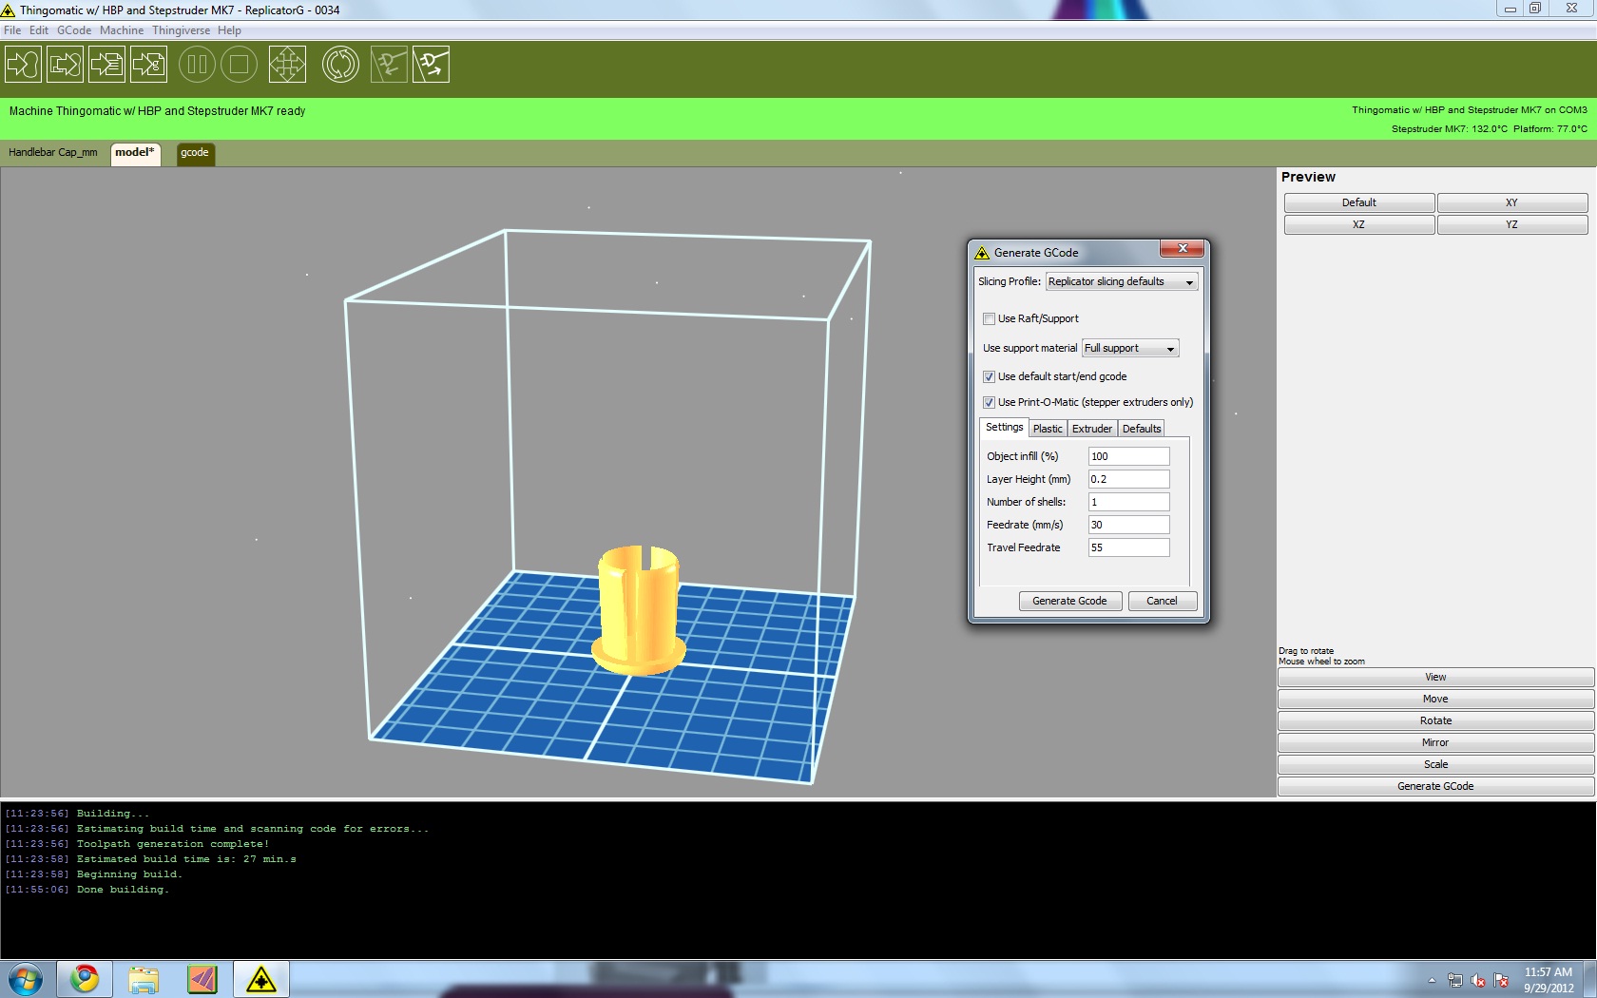Click the Move button

point(1435,700)
